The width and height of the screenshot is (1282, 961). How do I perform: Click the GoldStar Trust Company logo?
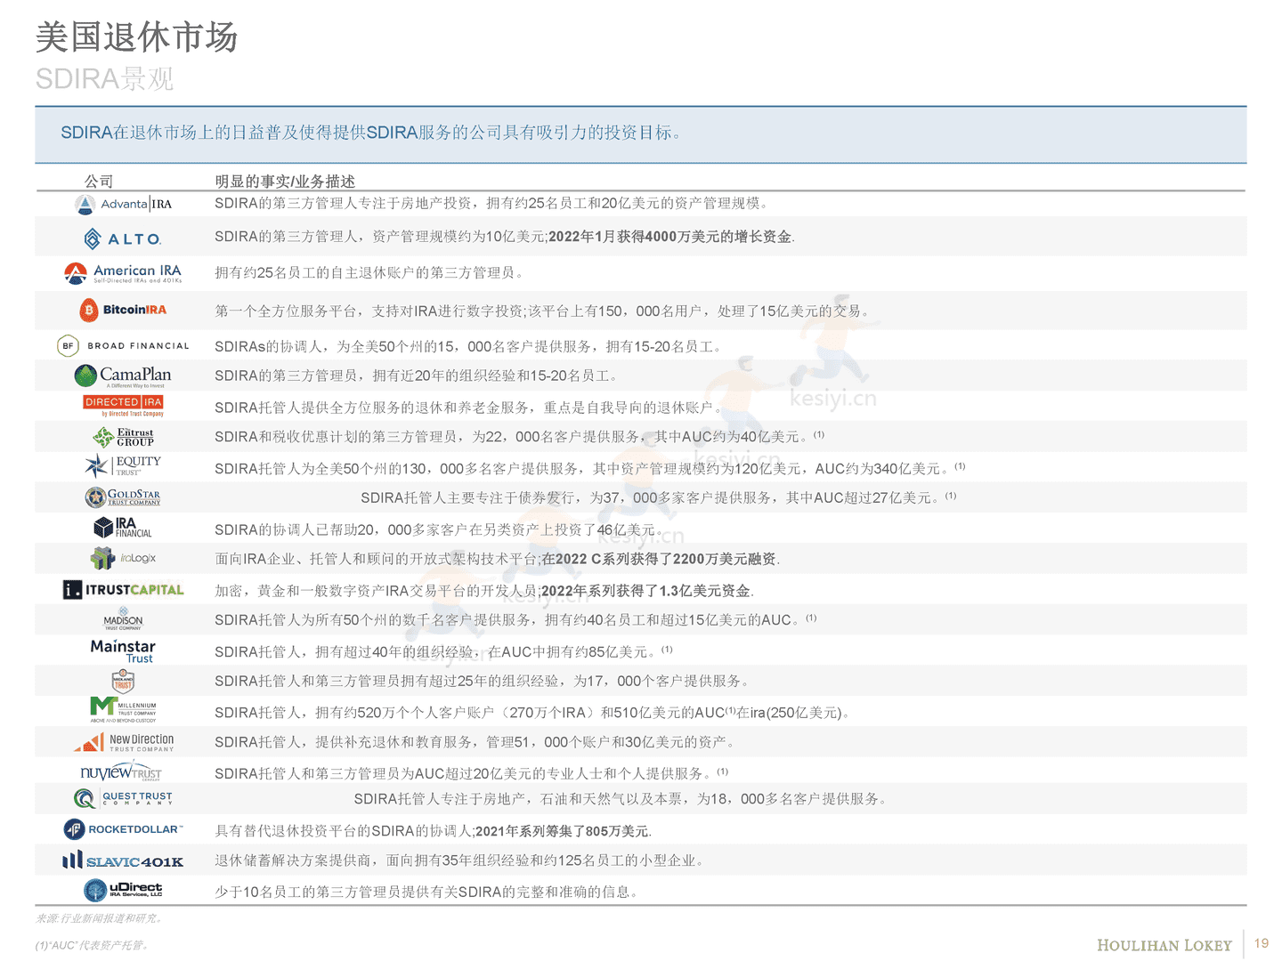click(123, 497)
